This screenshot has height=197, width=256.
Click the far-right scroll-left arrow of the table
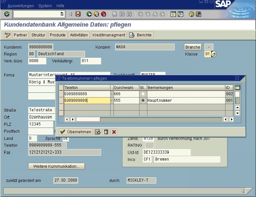click(x=225, y=120)
